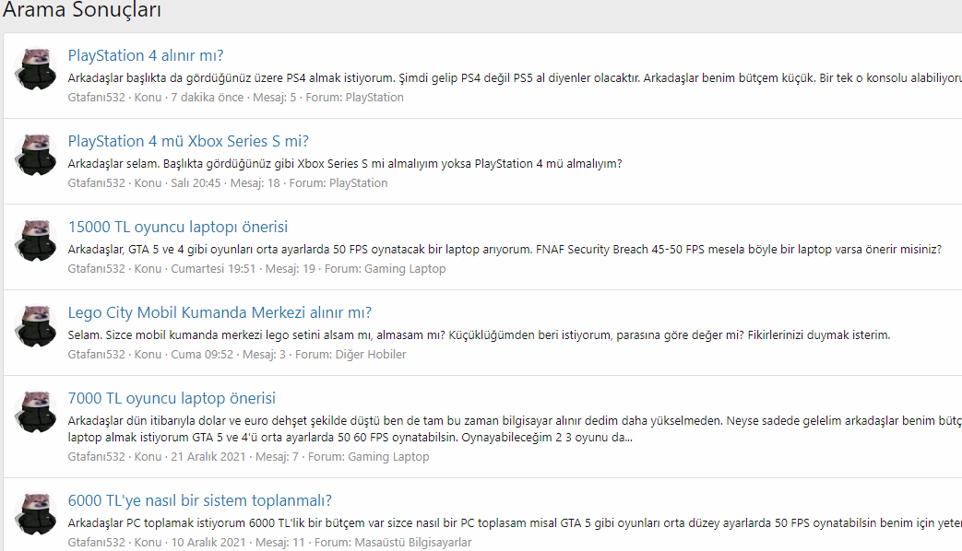Open thread 'PlayStation 4 mü Xbox Series S mi?'
This screenshot has width=962, height=551.
tap(188, 142)
